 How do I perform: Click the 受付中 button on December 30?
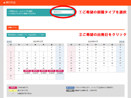60,71
